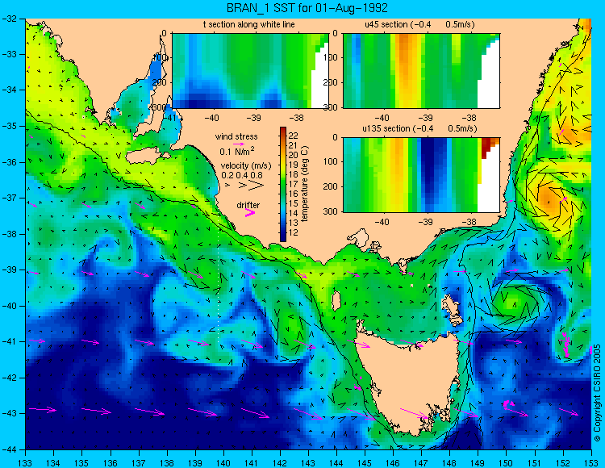Click the longitude axis label "147"

coord(421,462)
